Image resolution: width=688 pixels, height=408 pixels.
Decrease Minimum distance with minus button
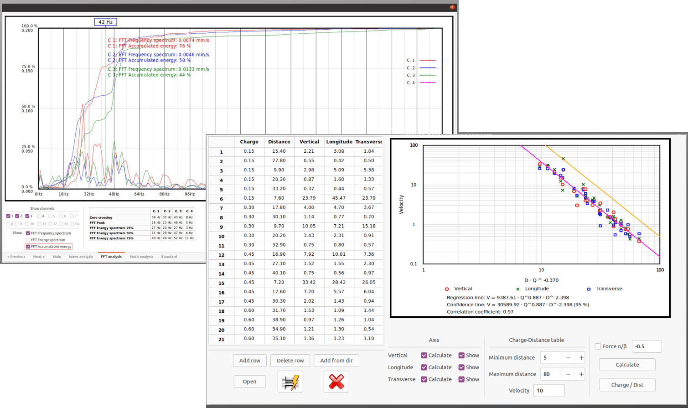(x=568, y=358)
